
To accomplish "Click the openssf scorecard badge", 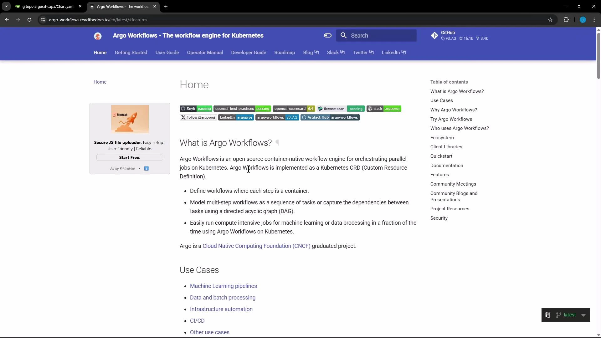I will click(294, 109).
